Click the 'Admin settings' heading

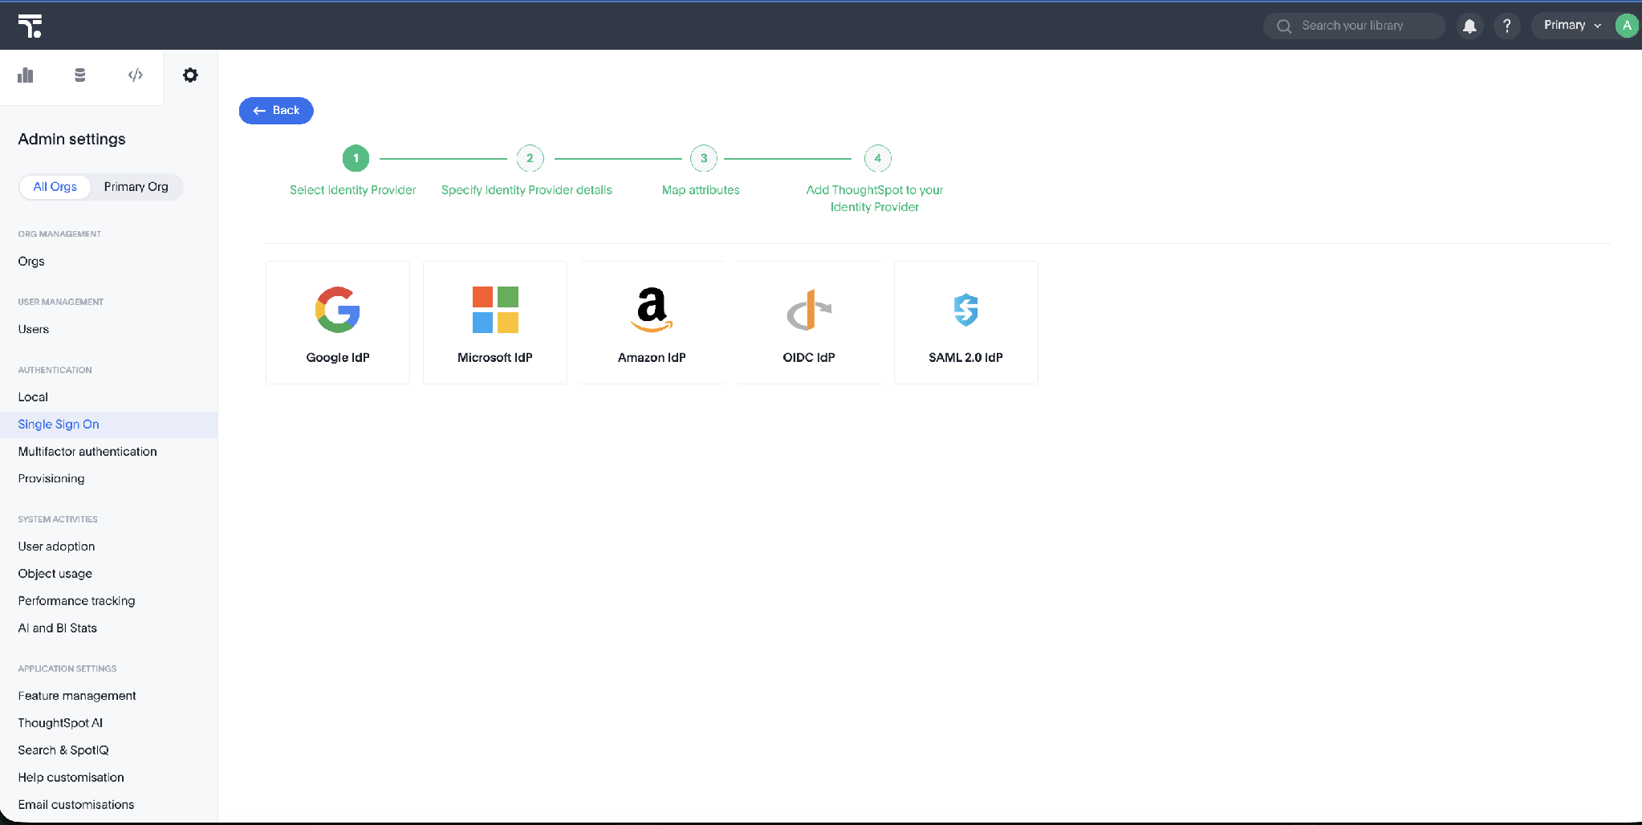coord(72,139)
